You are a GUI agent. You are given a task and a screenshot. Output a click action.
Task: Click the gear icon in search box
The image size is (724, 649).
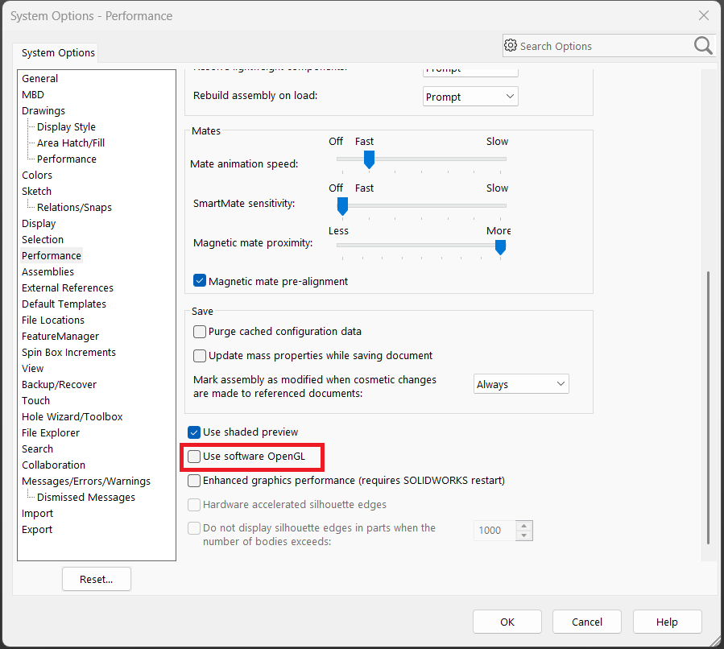pos(511,46)
